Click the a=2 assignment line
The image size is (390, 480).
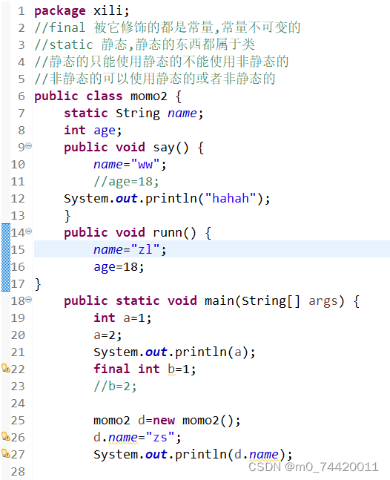tap(108, 335)
